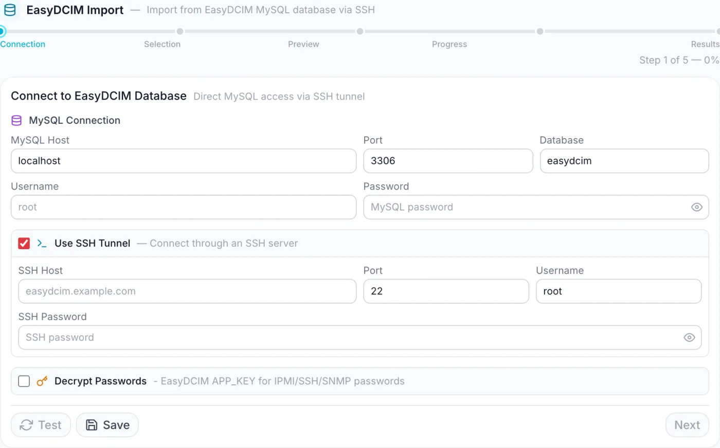
Task: Click the orange key icon beside Decrypt Passwords
Action: (42, 381)
